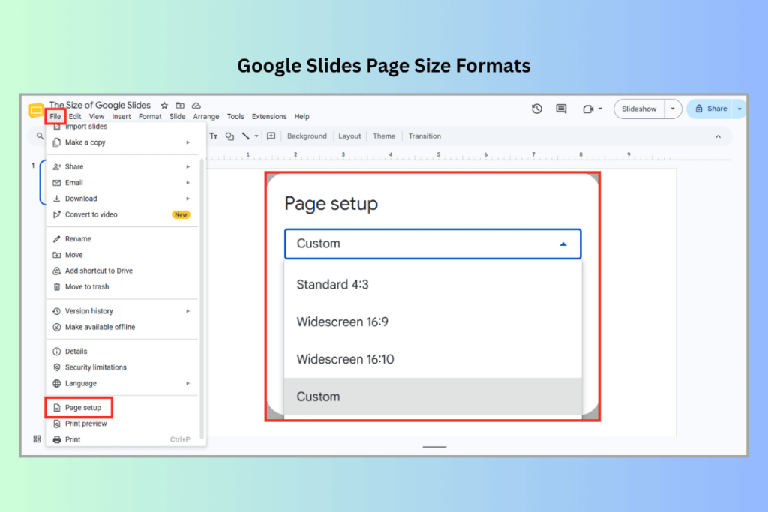
Task: Open the Tools menu
Action: (235, 116)
